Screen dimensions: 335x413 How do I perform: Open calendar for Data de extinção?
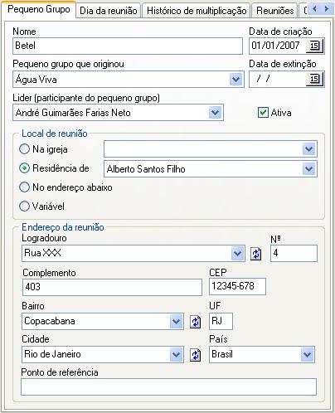(314, 80)
